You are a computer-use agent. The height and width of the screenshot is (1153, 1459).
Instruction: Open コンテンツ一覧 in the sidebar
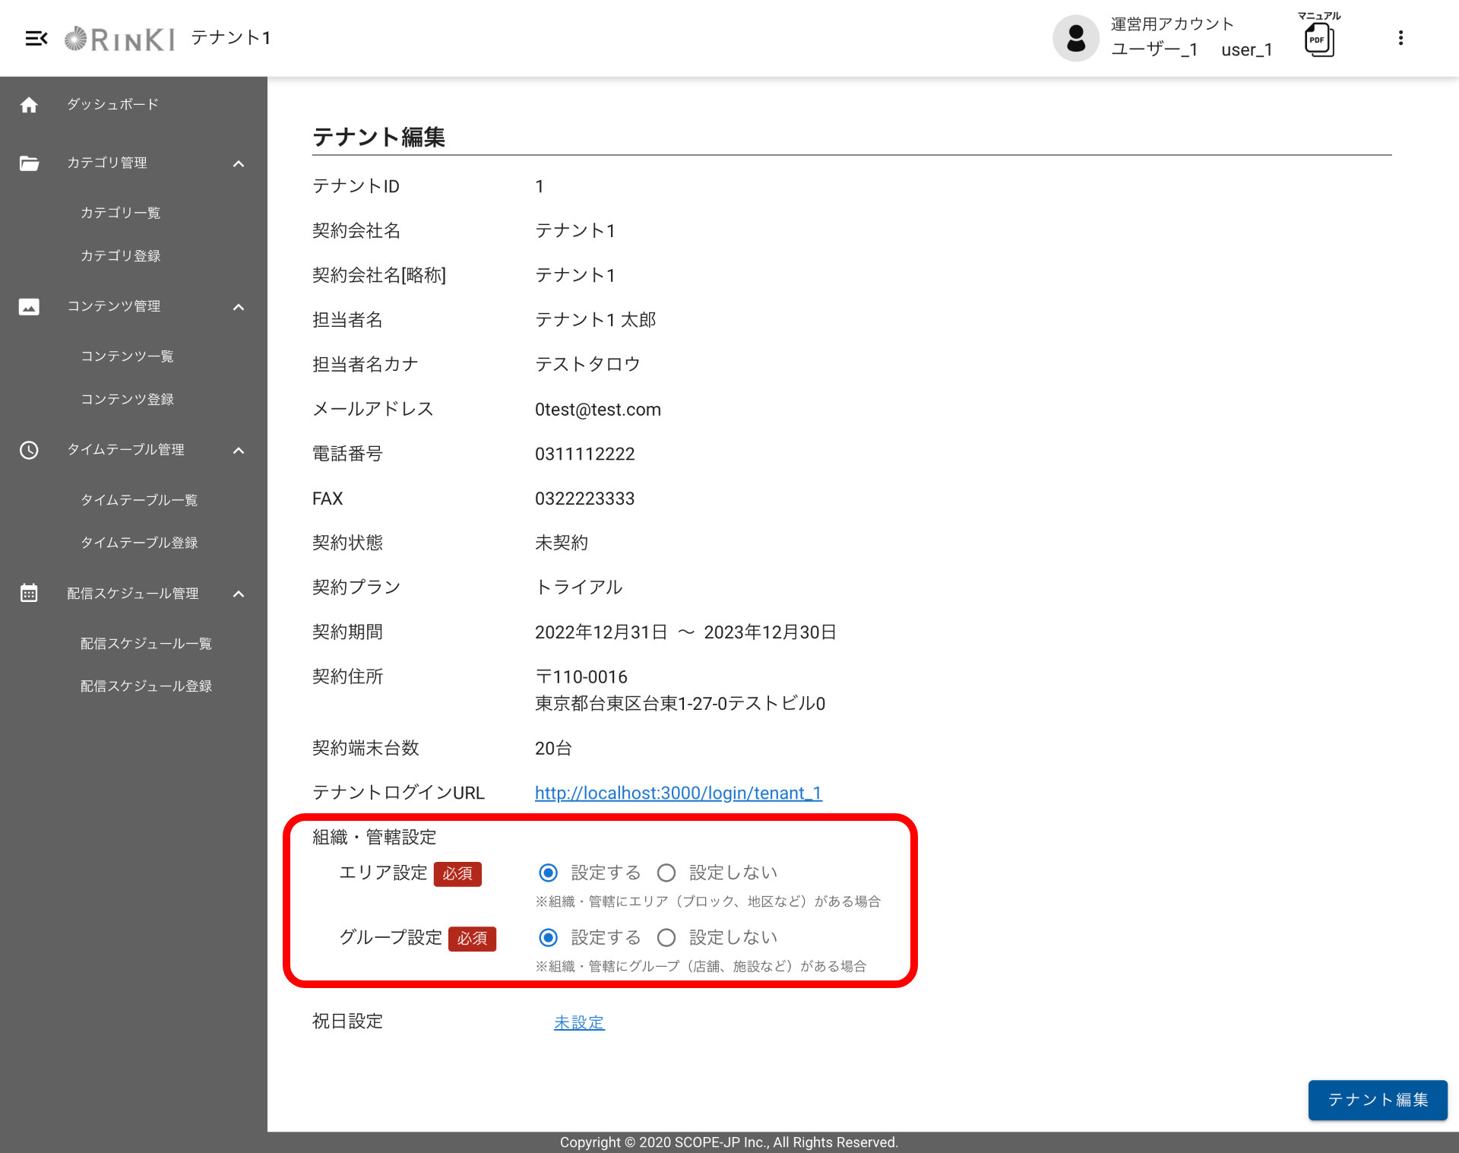127,356
